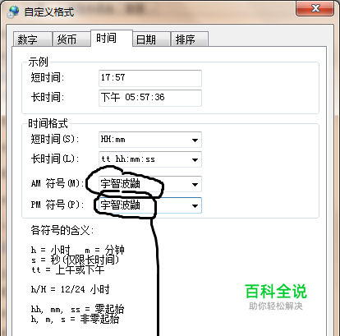Click the 'tt = 上午或下午' text
The width and height of the screenshot is (340, 336).
67,269
